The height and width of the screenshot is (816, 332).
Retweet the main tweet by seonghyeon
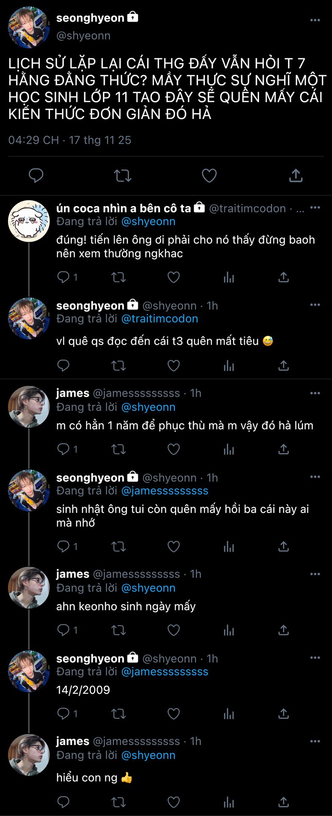[x=123, y=176]
